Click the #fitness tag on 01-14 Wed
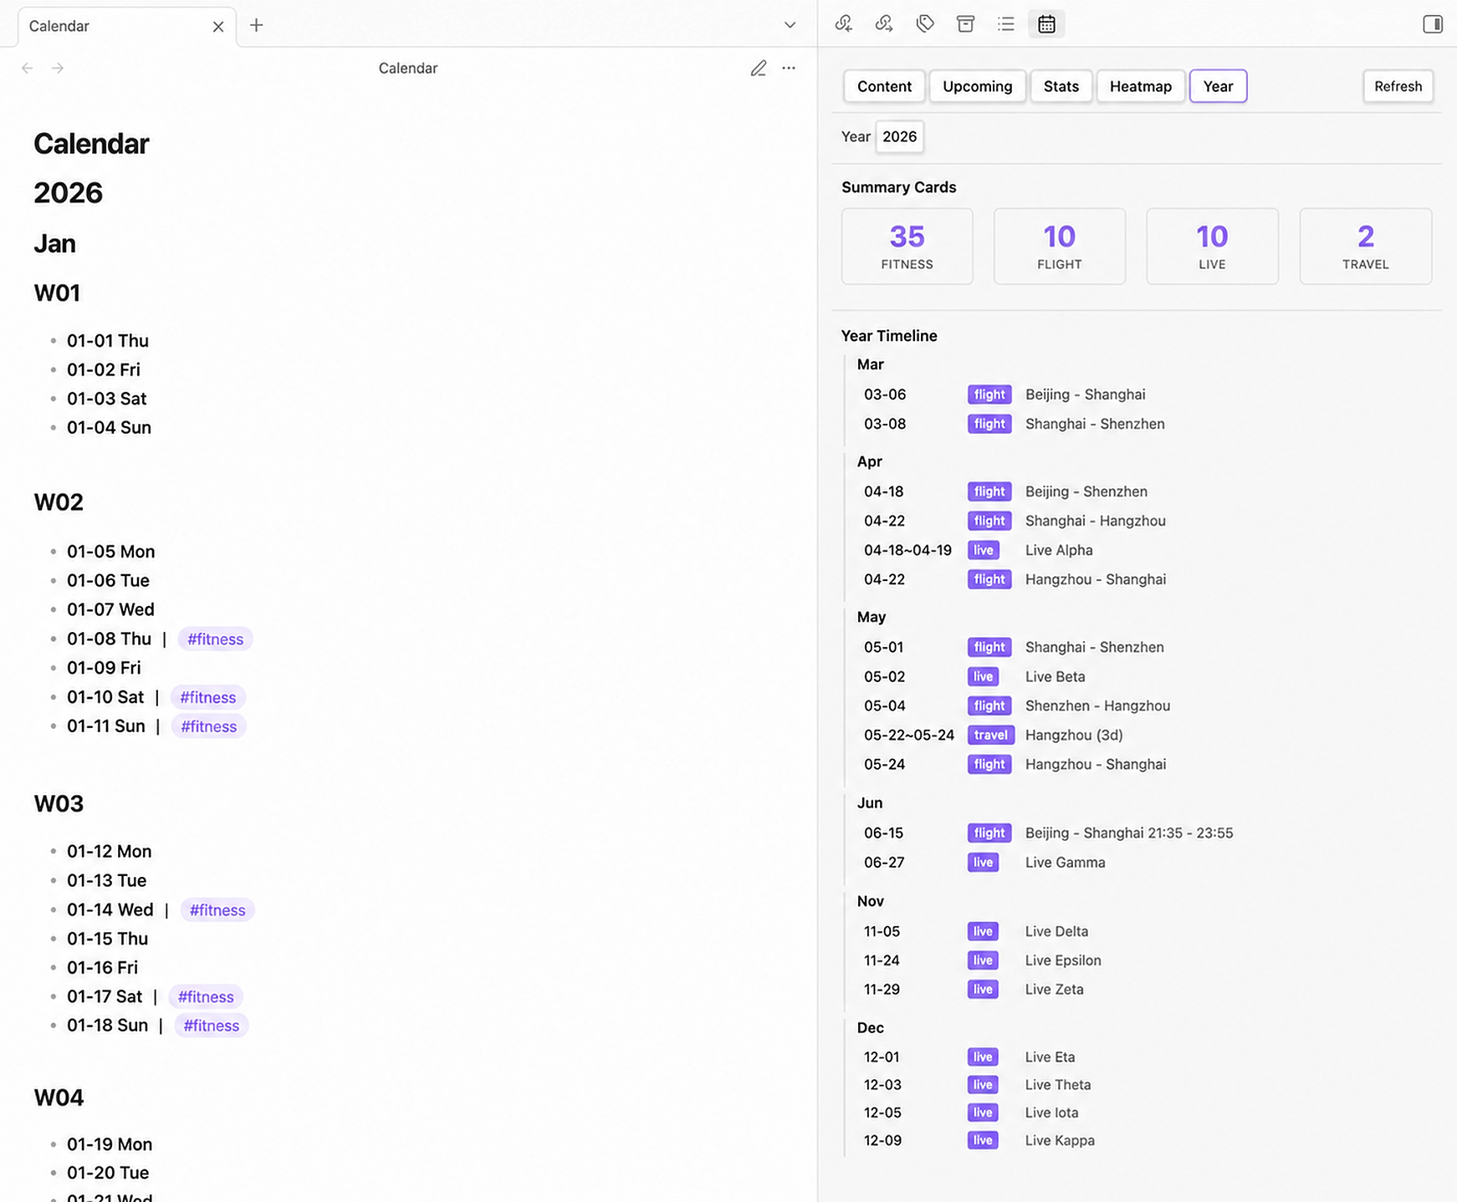This screenshot has height=1202, width=1457. click(217, 910)
